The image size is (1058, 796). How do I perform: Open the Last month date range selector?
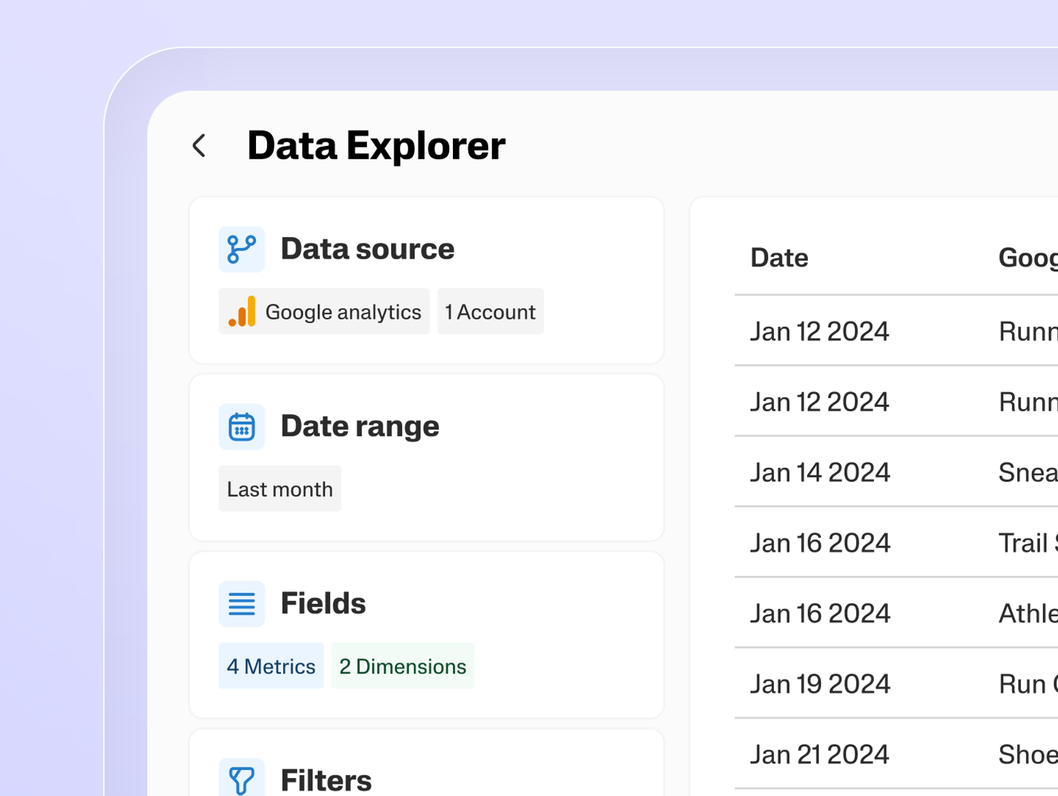[x=280, y=489]
